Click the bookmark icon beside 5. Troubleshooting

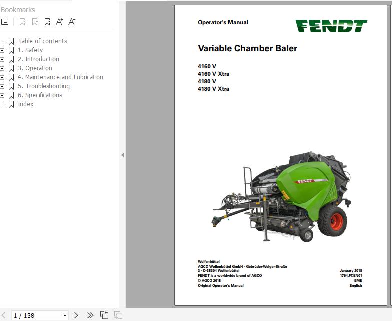11,86
